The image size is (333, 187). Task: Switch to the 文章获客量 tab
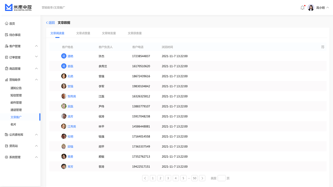point(135,33)
